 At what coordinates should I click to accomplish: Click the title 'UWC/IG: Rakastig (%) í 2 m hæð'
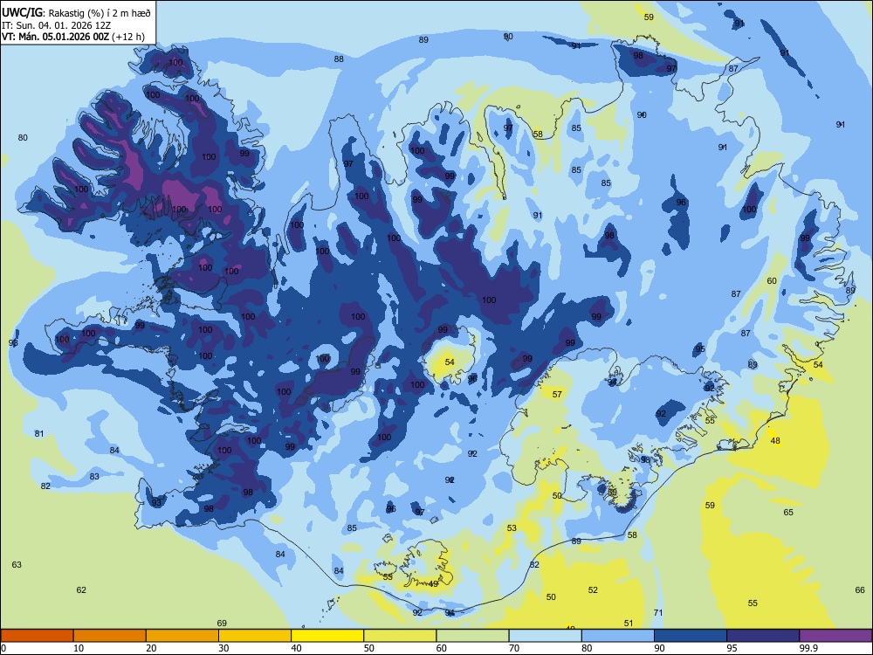76,12
